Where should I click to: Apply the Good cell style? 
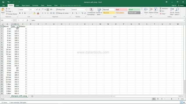[x=134, y=10]
